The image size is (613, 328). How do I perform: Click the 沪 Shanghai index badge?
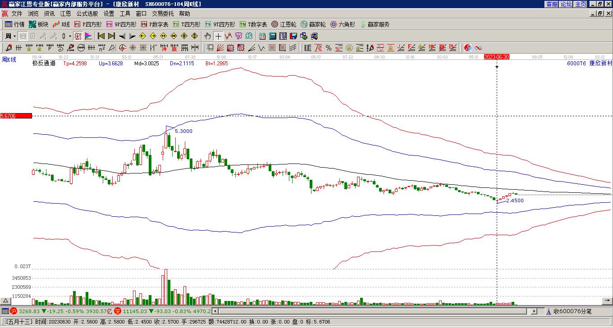14,311
